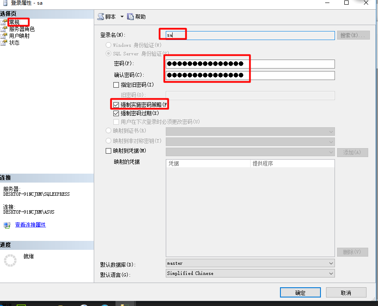
Task: Check the 映射到凭据 checkbox
Action: coord(108,151)
